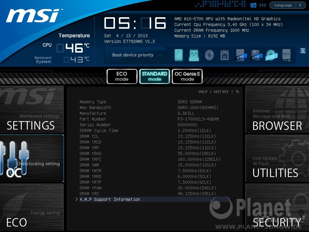Switch to STANDARD mode
The width and height of the screenshot is (309, 232).
pos(154,76)
